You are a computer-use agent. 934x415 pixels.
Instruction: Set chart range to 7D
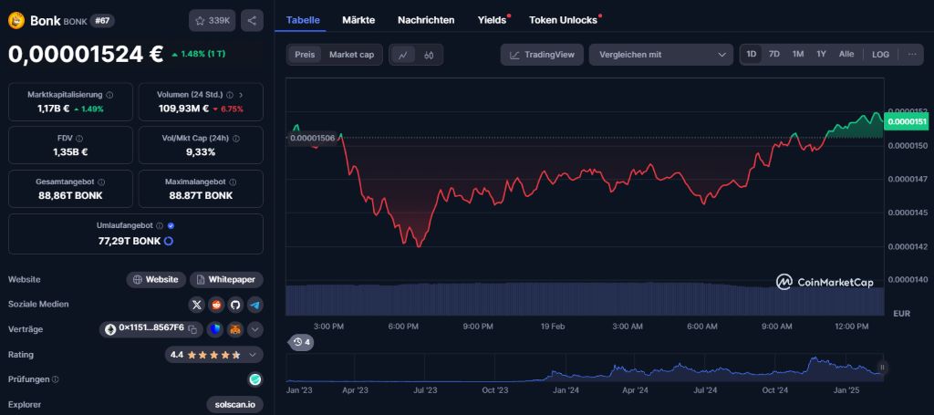point(773,54)
